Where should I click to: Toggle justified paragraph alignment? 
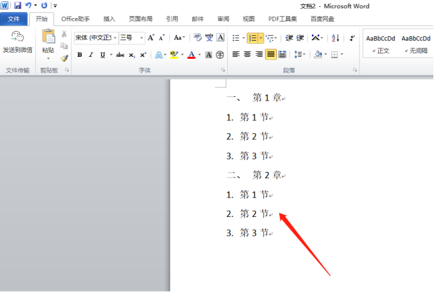pyautogui.click(x=271, y=55)
